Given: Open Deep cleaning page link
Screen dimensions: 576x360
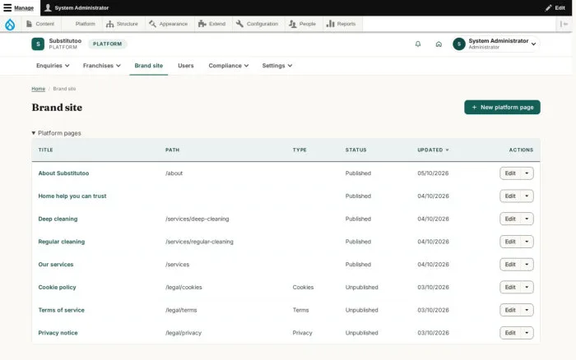Looking at the screenshot, I should [x=58, y=219].
